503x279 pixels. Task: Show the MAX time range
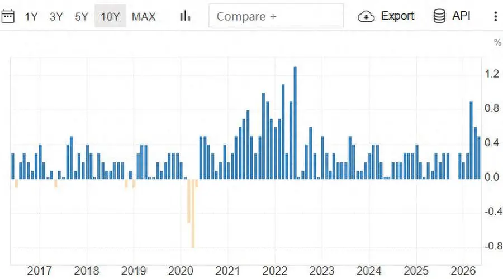[144, 16]
